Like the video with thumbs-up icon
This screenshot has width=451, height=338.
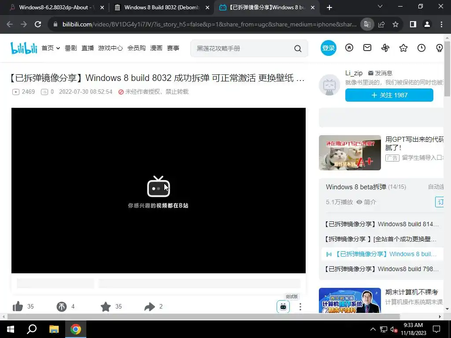point(18,306)
